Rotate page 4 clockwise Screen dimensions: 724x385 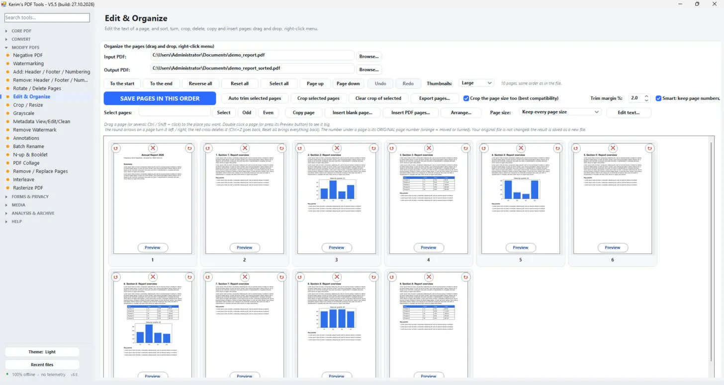(465, 148)
